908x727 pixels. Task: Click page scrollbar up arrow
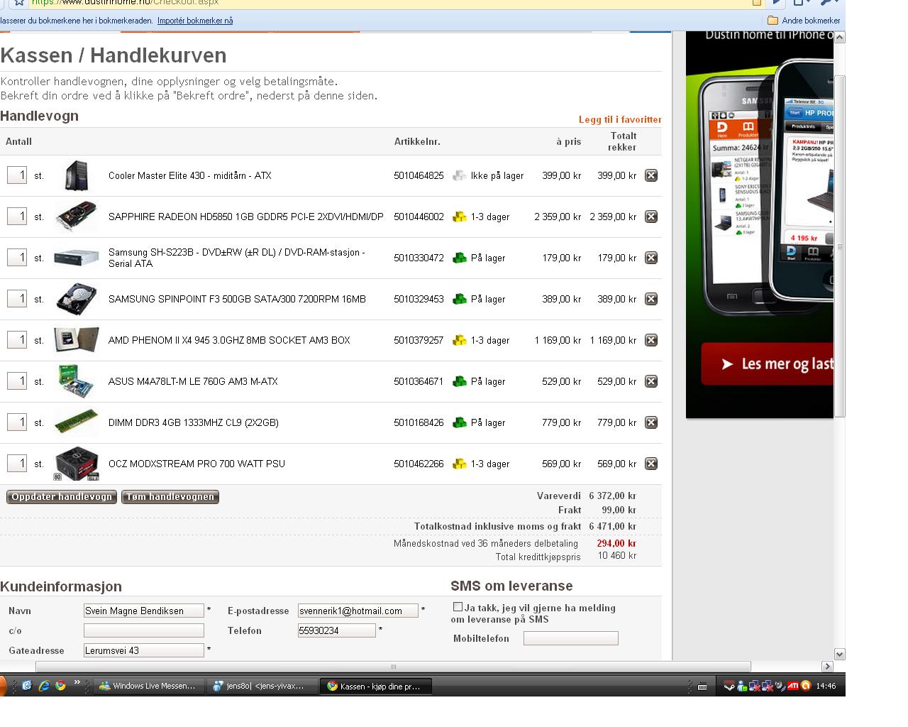pos(840,37)
